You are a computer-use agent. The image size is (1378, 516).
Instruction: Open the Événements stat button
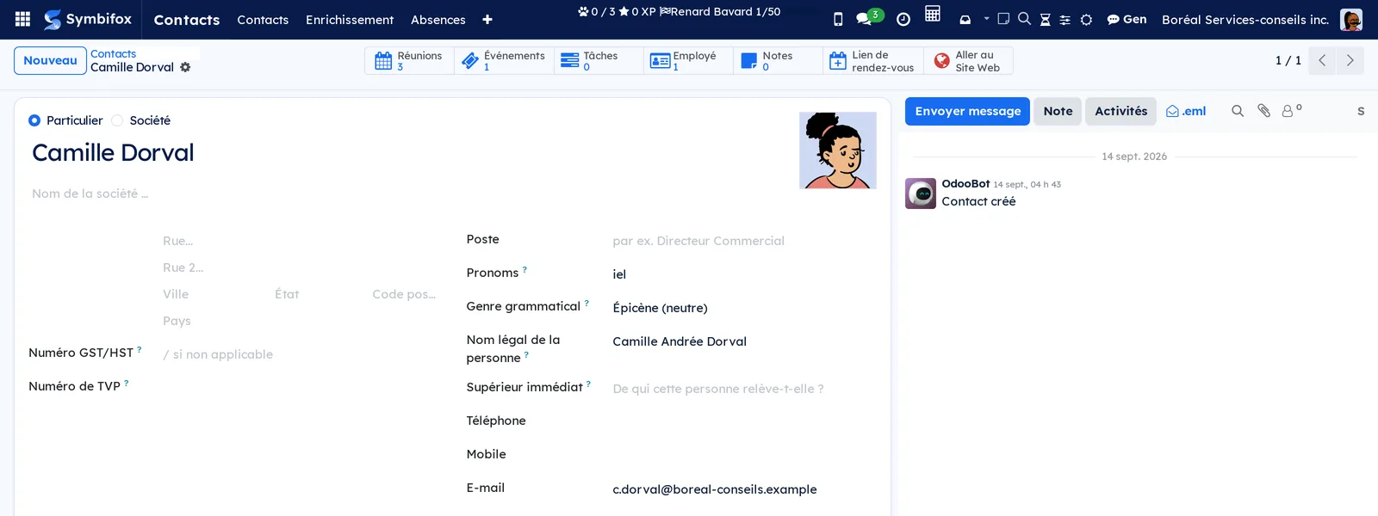(x=504, y=60)
